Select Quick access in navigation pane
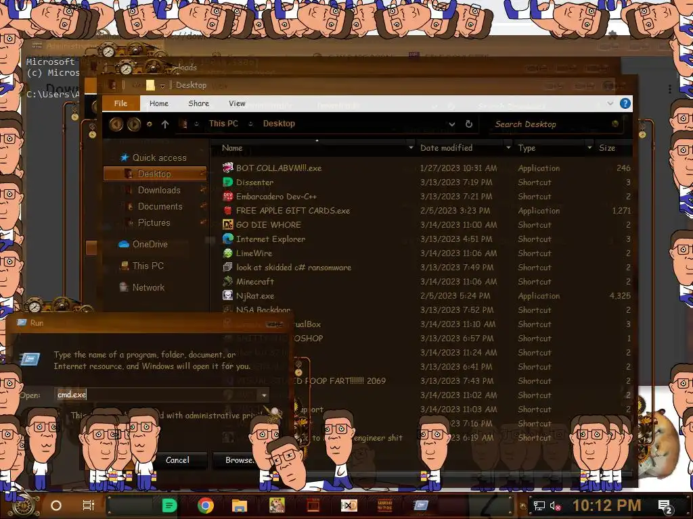This screenshot has height=519, width=693. pos(159,157)
